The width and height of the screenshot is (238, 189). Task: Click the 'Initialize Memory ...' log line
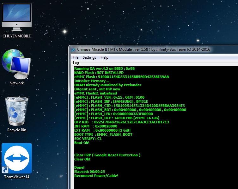coord(92,81)
